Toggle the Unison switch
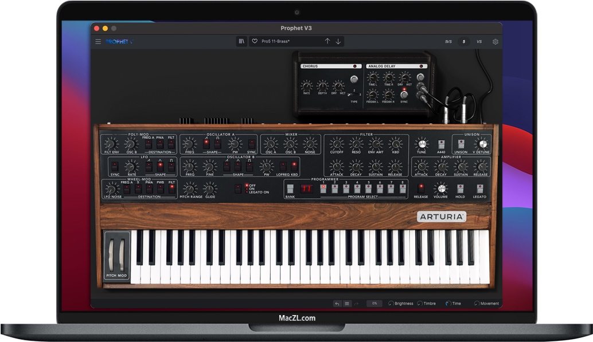593x342 pixels. point(462,145)
